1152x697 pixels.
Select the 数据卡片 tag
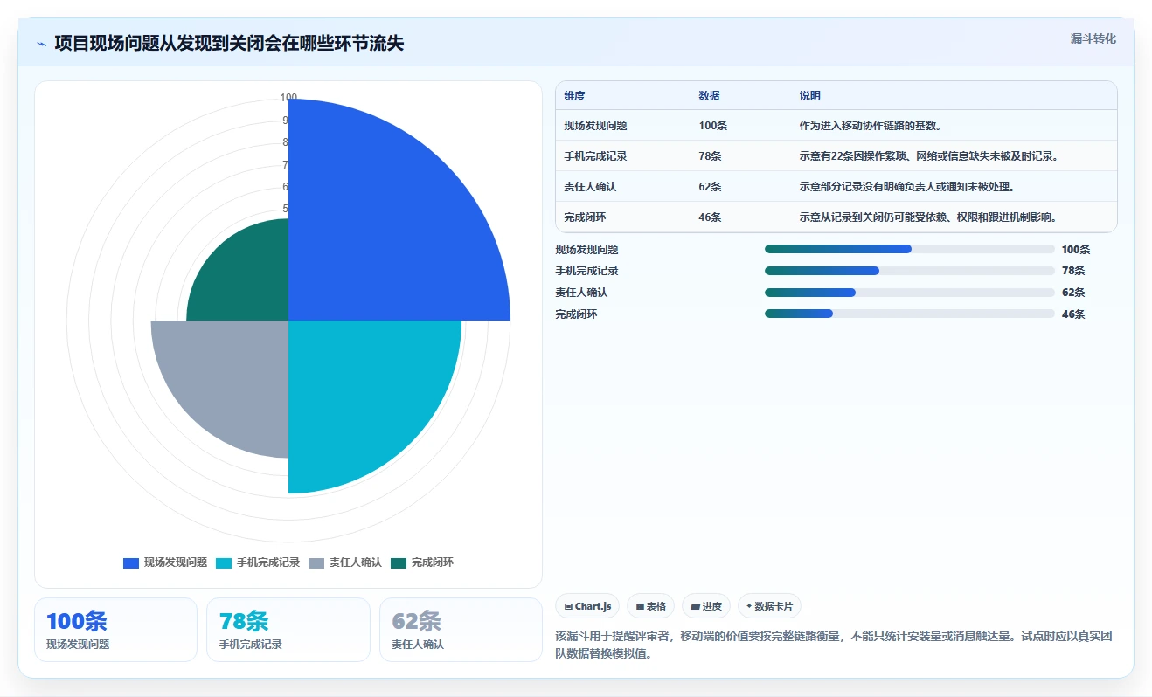(769, 606)
